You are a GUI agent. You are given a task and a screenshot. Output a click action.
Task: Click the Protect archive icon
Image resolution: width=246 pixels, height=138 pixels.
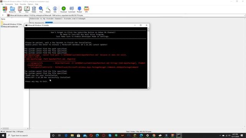[80, 9]
